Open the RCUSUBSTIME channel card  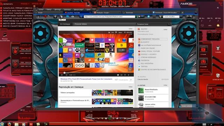(153, 98)
